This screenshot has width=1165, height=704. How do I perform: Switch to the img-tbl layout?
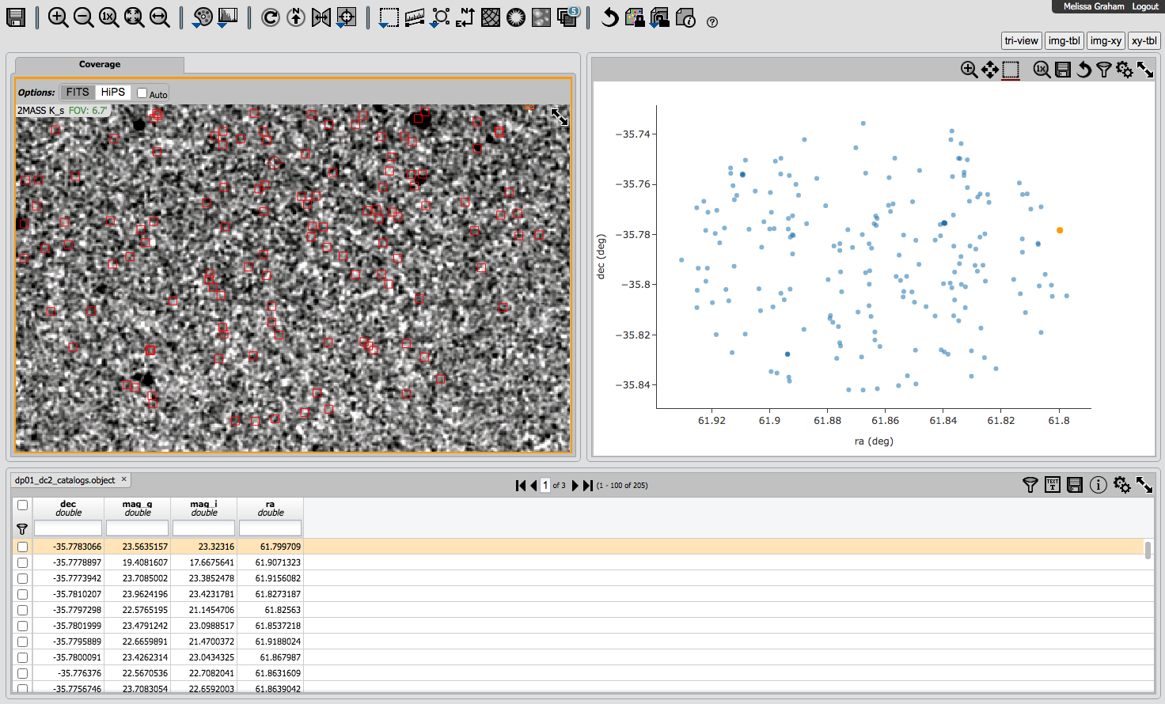pos(1064,41)
